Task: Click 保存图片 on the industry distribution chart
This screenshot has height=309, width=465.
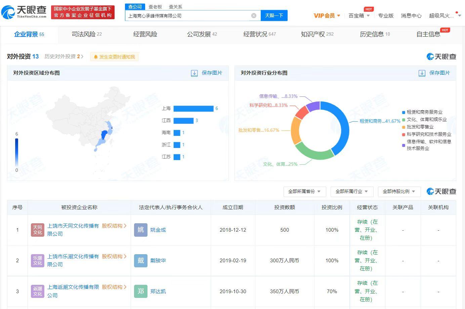Action: point(440,73)
